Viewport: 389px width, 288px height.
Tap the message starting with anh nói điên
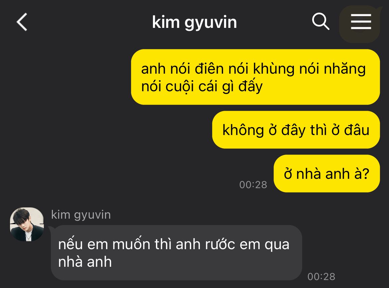click(x=255, y=77)
